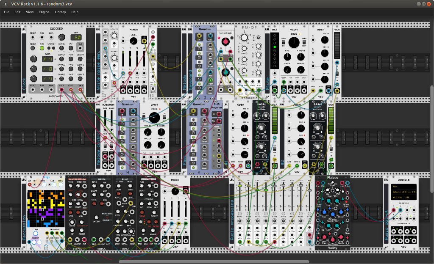Open the ALSA driver selector on Audio-8
Image resolution: width=434 pixels, height=264 pixels.
click(x=403, y=187)
